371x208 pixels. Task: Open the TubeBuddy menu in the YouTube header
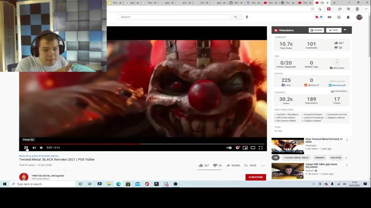pyautogui.click(x=319, y=17)
